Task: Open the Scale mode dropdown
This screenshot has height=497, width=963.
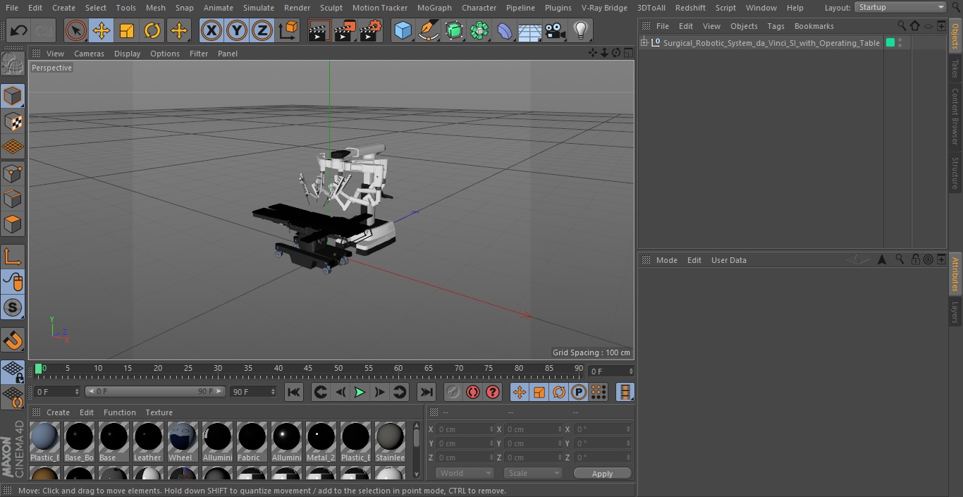Action: [x=533, y=473]
